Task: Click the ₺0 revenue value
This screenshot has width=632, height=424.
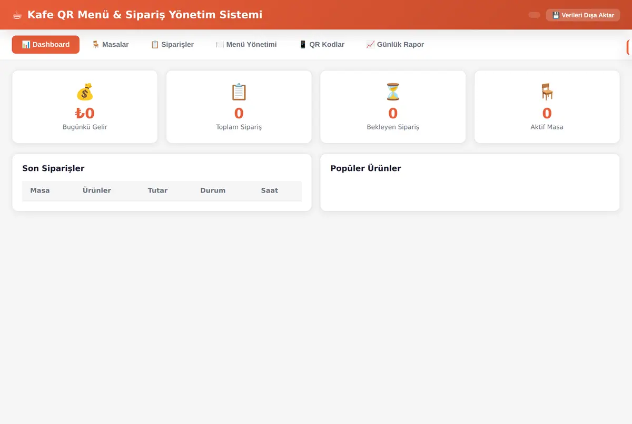Action: (85, 113)
